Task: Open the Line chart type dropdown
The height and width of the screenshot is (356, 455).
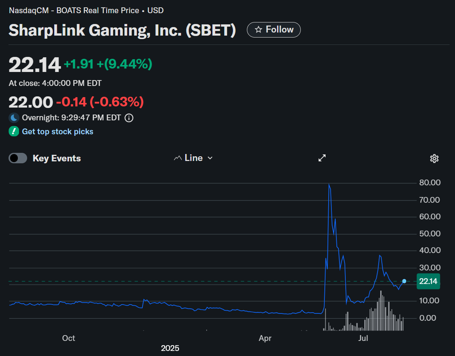Action: [x=193, y=158]
